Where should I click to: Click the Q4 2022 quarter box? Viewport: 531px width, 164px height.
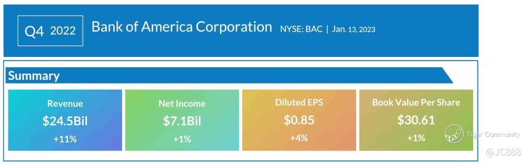[50, 31]
